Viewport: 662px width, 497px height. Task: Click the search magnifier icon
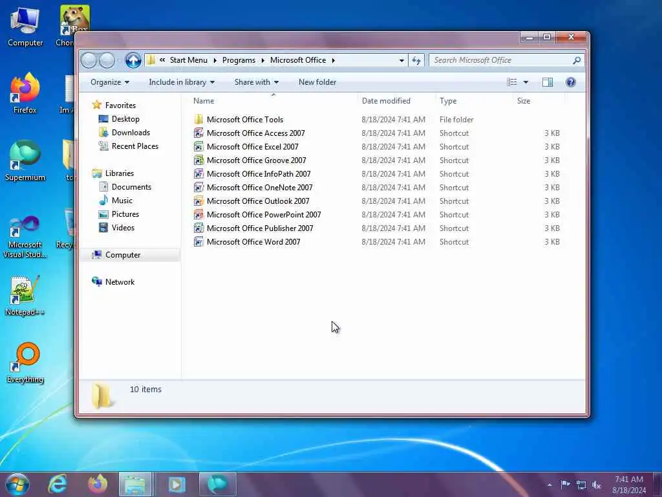pos(577,60)
